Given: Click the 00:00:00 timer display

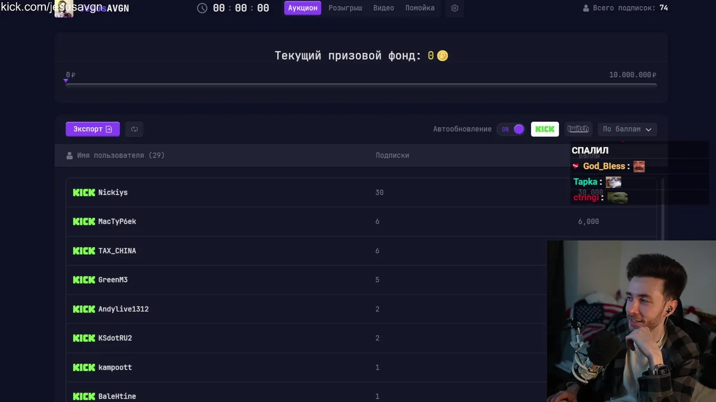Looking at the screenshot, I should pos(241,8).
